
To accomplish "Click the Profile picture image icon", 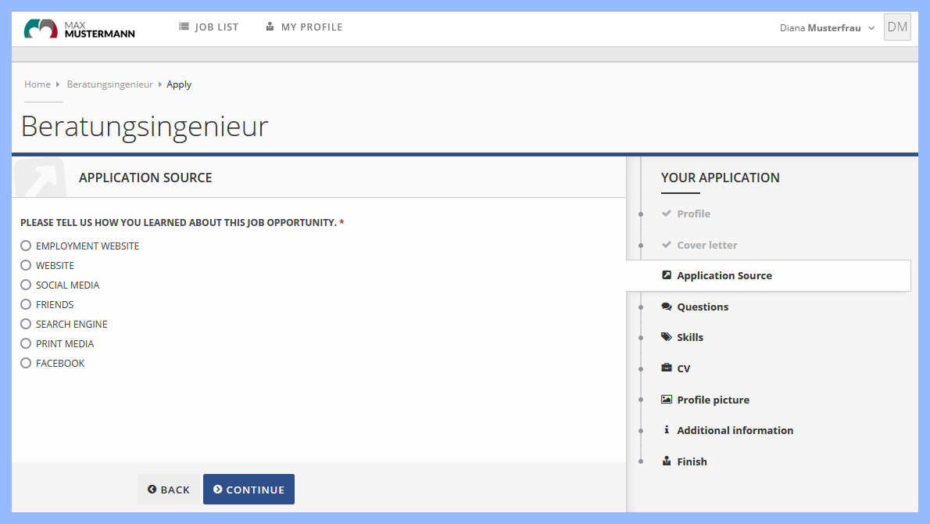I will tap(666, 399).
